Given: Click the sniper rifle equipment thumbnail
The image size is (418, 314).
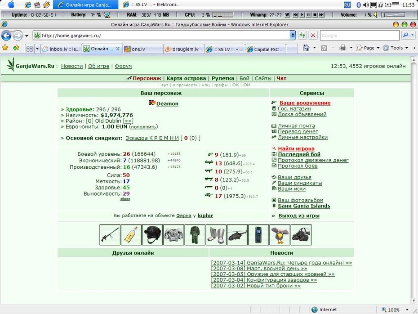Looking at the screenshot, I should [x=110, y=235].
